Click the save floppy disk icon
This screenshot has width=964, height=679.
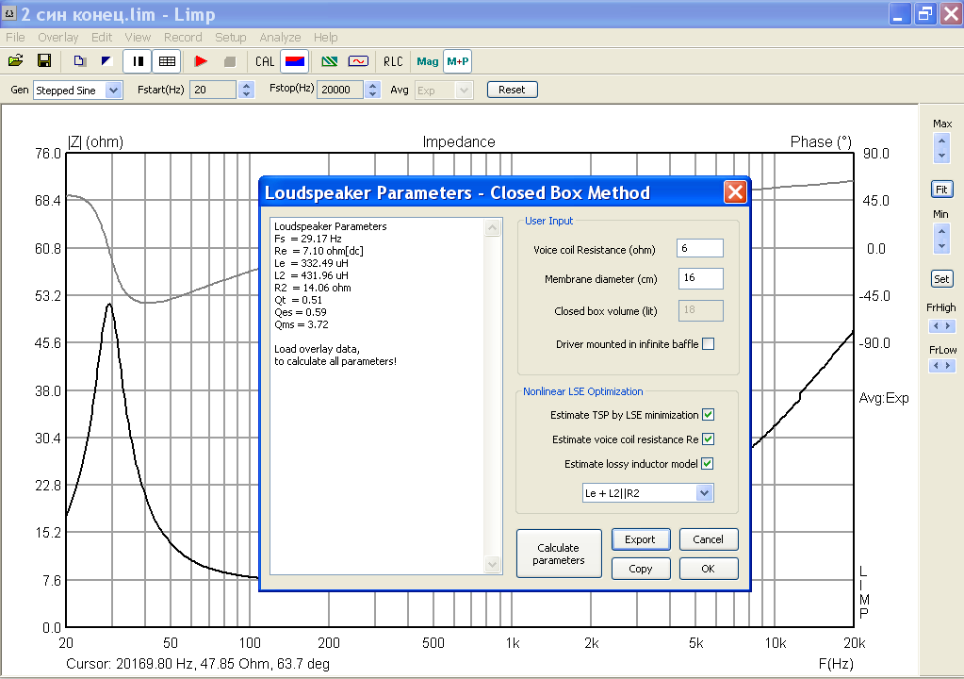pyautogui.click(x=43, y=61)
